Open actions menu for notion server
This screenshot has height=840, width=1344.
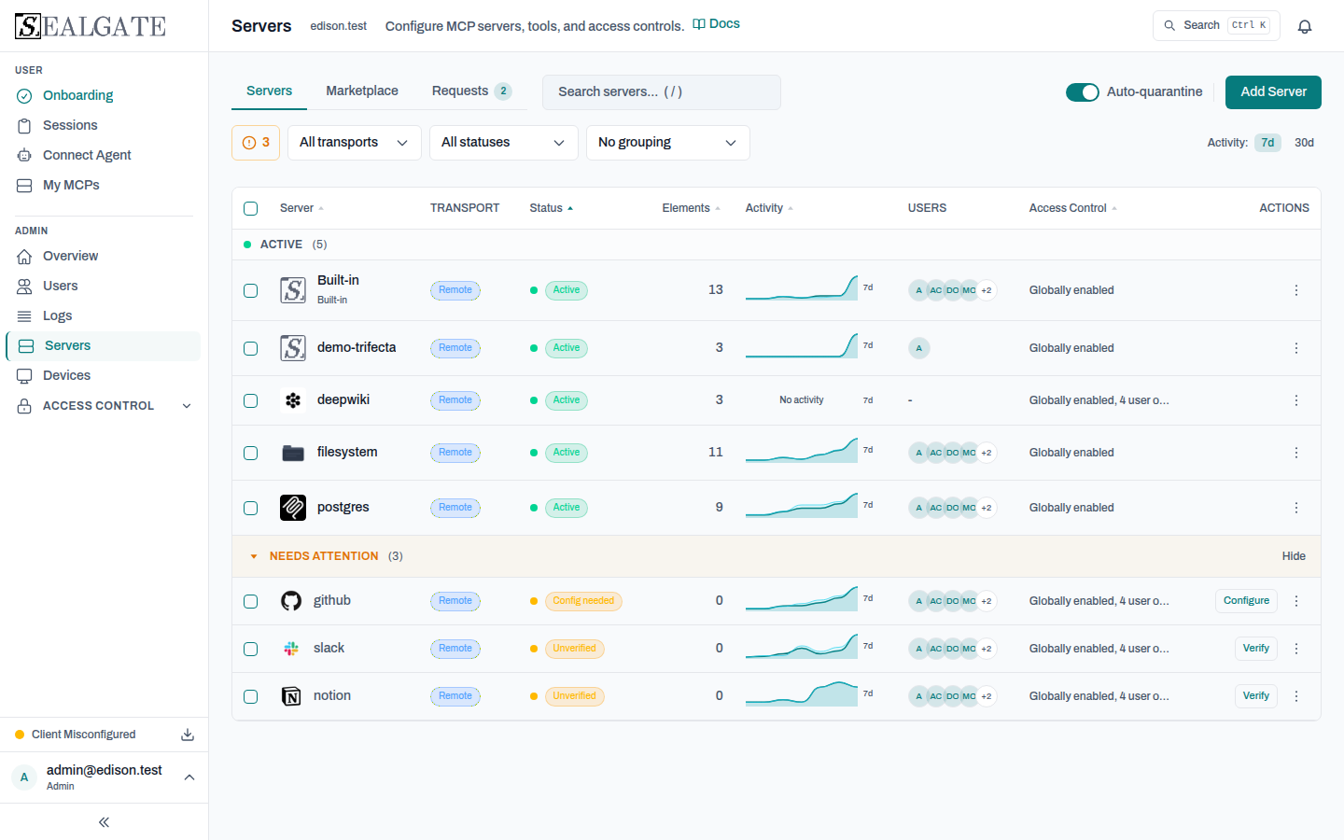point(1296,696)
